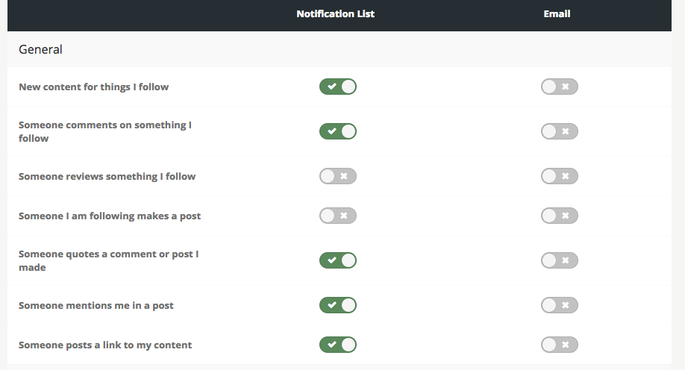685x370 pixels.
Task: Disable notification list for new followed content
Action: point(337,87)
